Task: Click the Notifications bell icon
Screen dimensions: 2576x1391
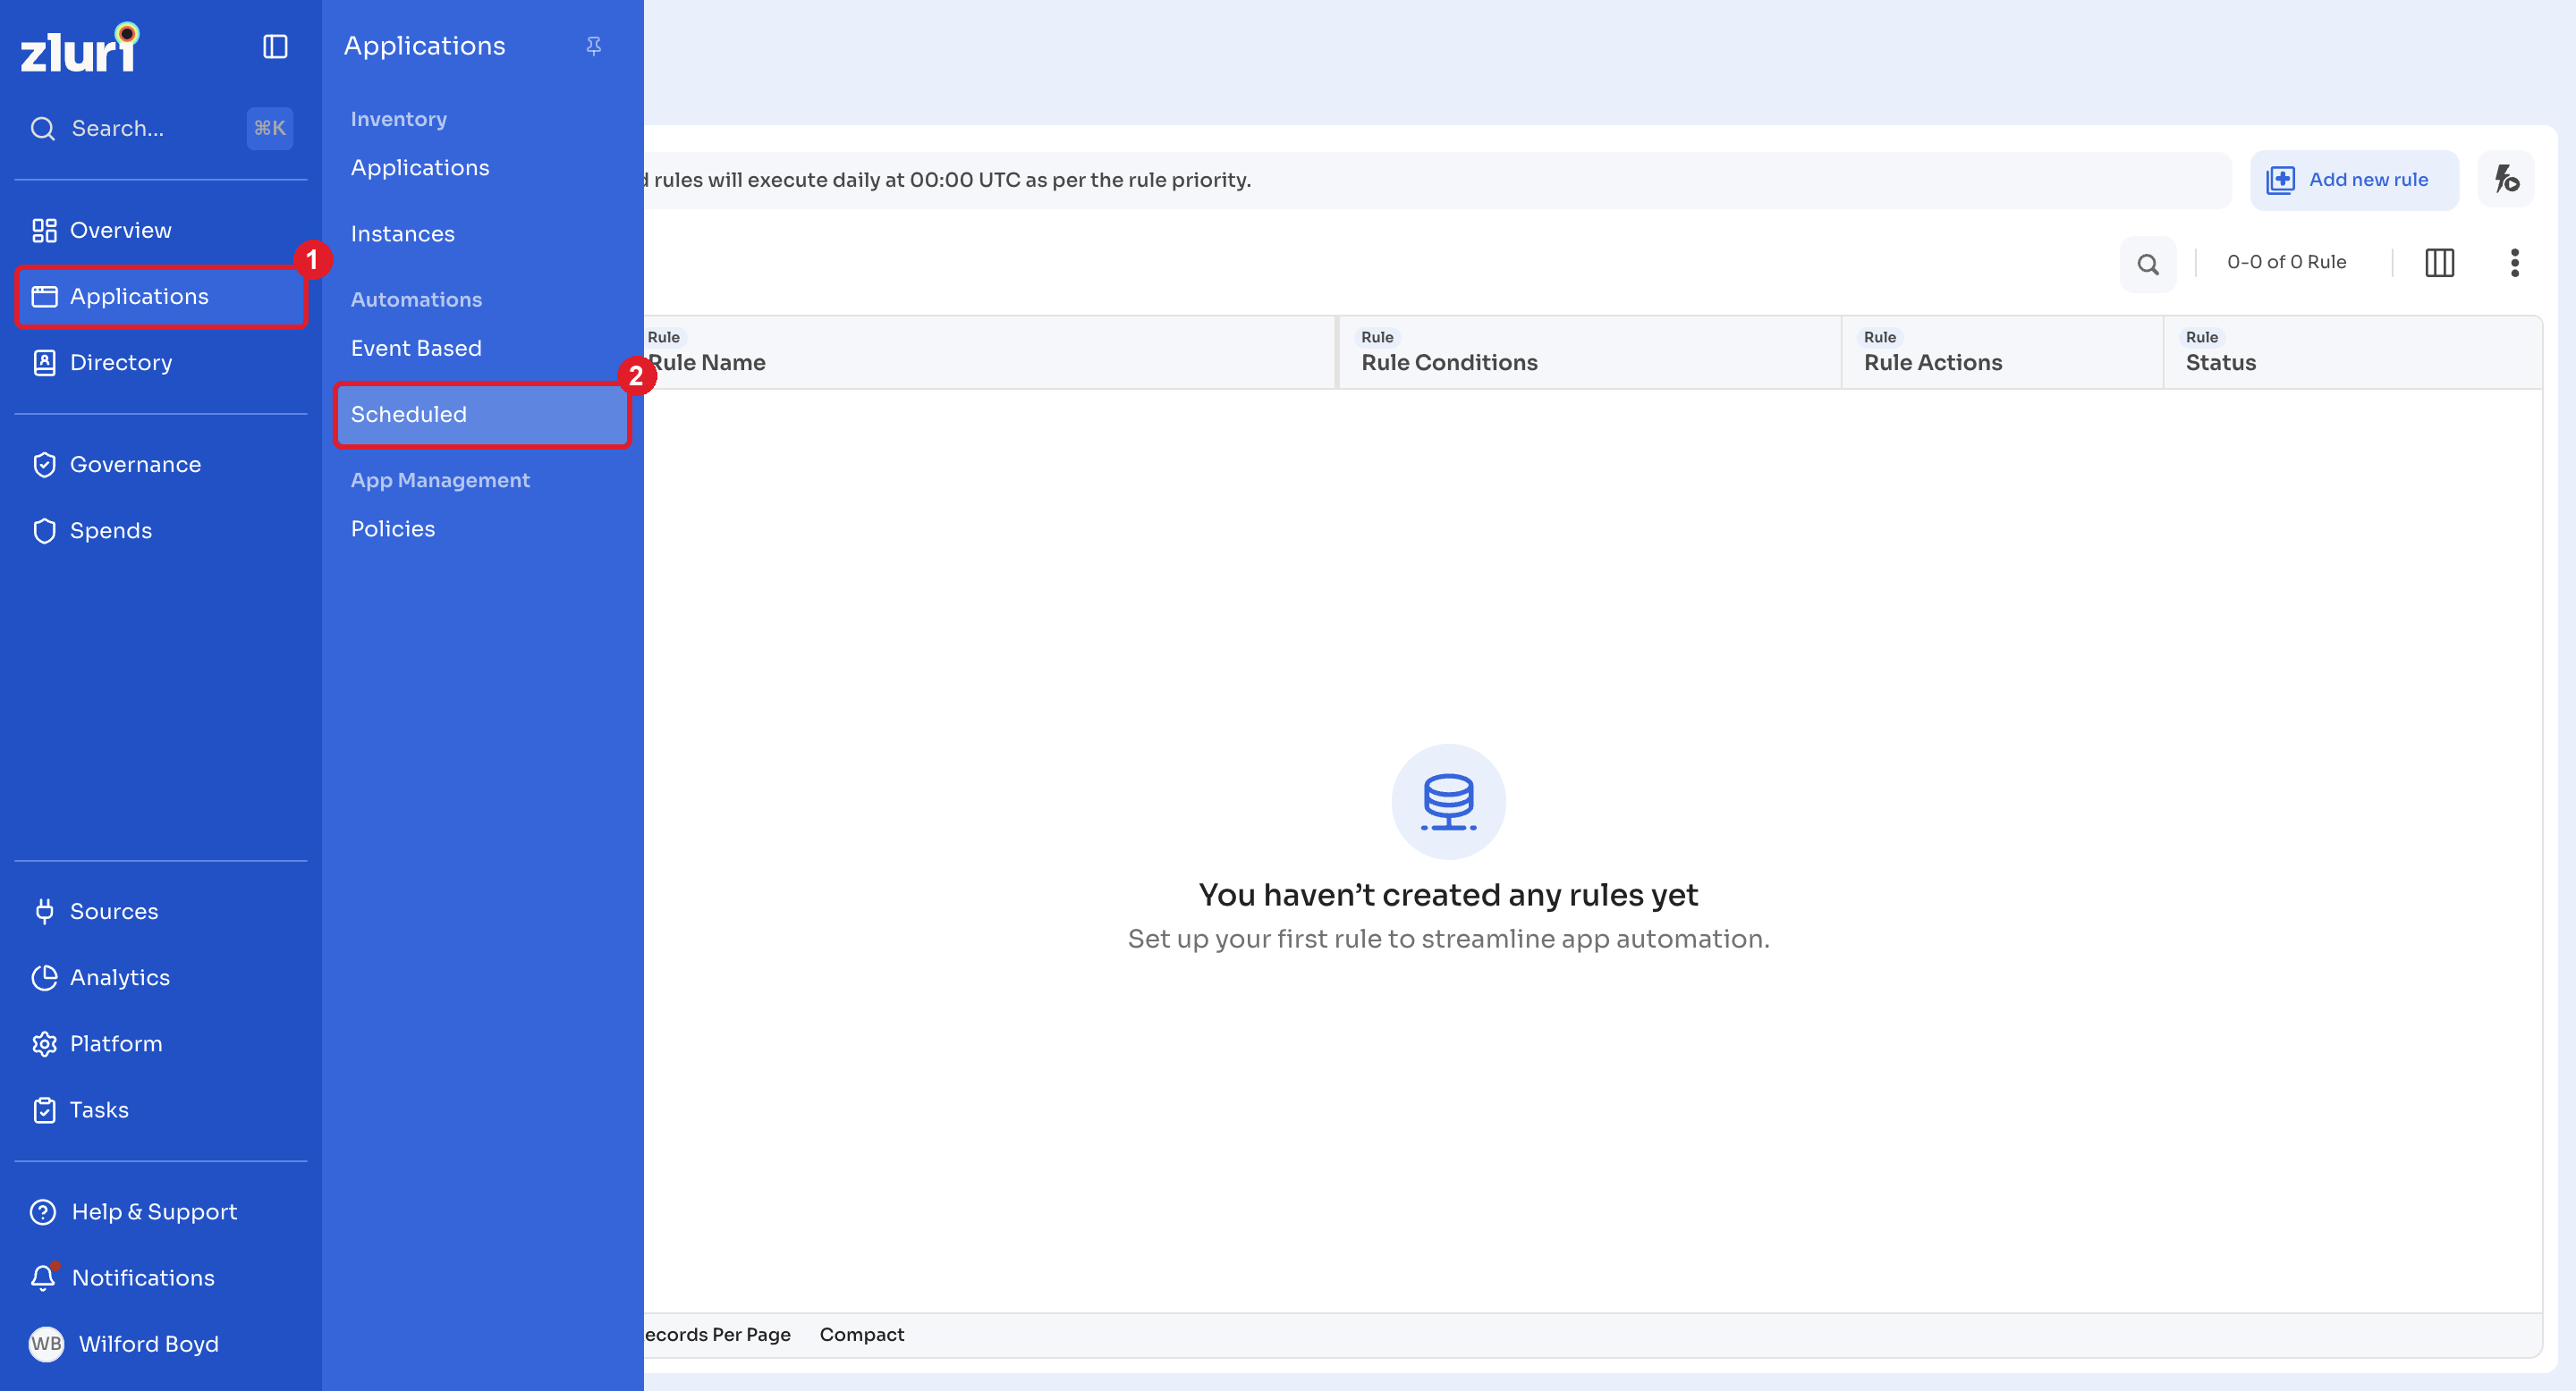Action: click(x=43, y=1277)
